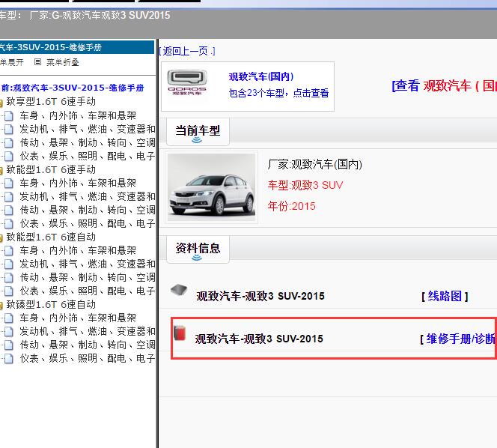497x448 pixels.
Task: Open 发动机、排气、燃油 under 致能型 6速手动
Action: [88, 197]
